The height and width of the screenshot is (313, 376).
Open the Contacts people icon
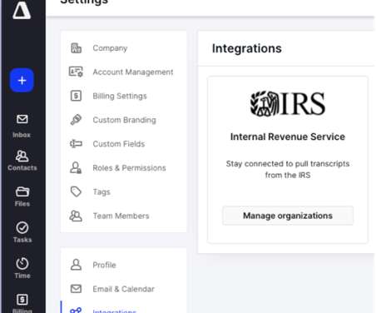click(22, 156)
